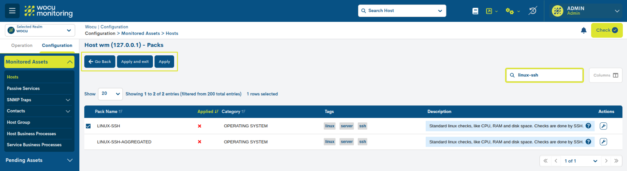Viewport: 627px width, 171px height.
Task: Open Host Group in sidebar
Action: tap(19, 122)
